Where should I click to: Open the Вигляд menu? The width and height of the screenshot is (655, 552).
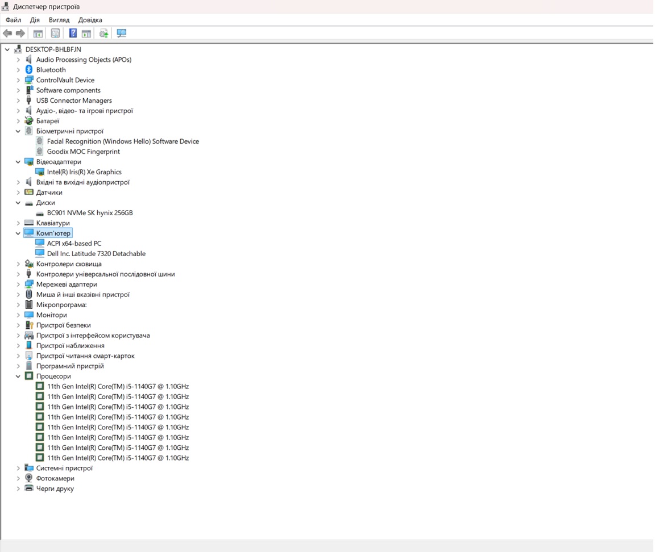coord(59,20)
